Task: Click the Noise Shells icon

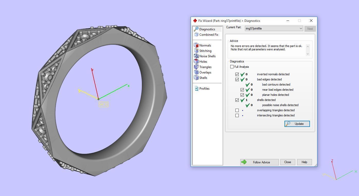Action: 196,56
